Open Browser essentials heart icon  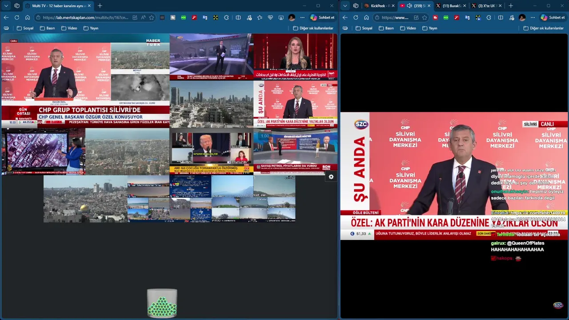pos(270,17)
